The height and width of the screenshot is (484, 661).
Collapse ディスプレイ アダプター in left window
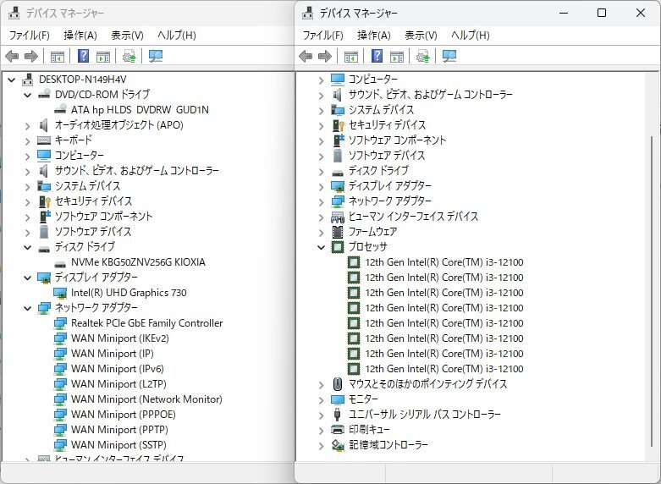[x=27, y=278]
